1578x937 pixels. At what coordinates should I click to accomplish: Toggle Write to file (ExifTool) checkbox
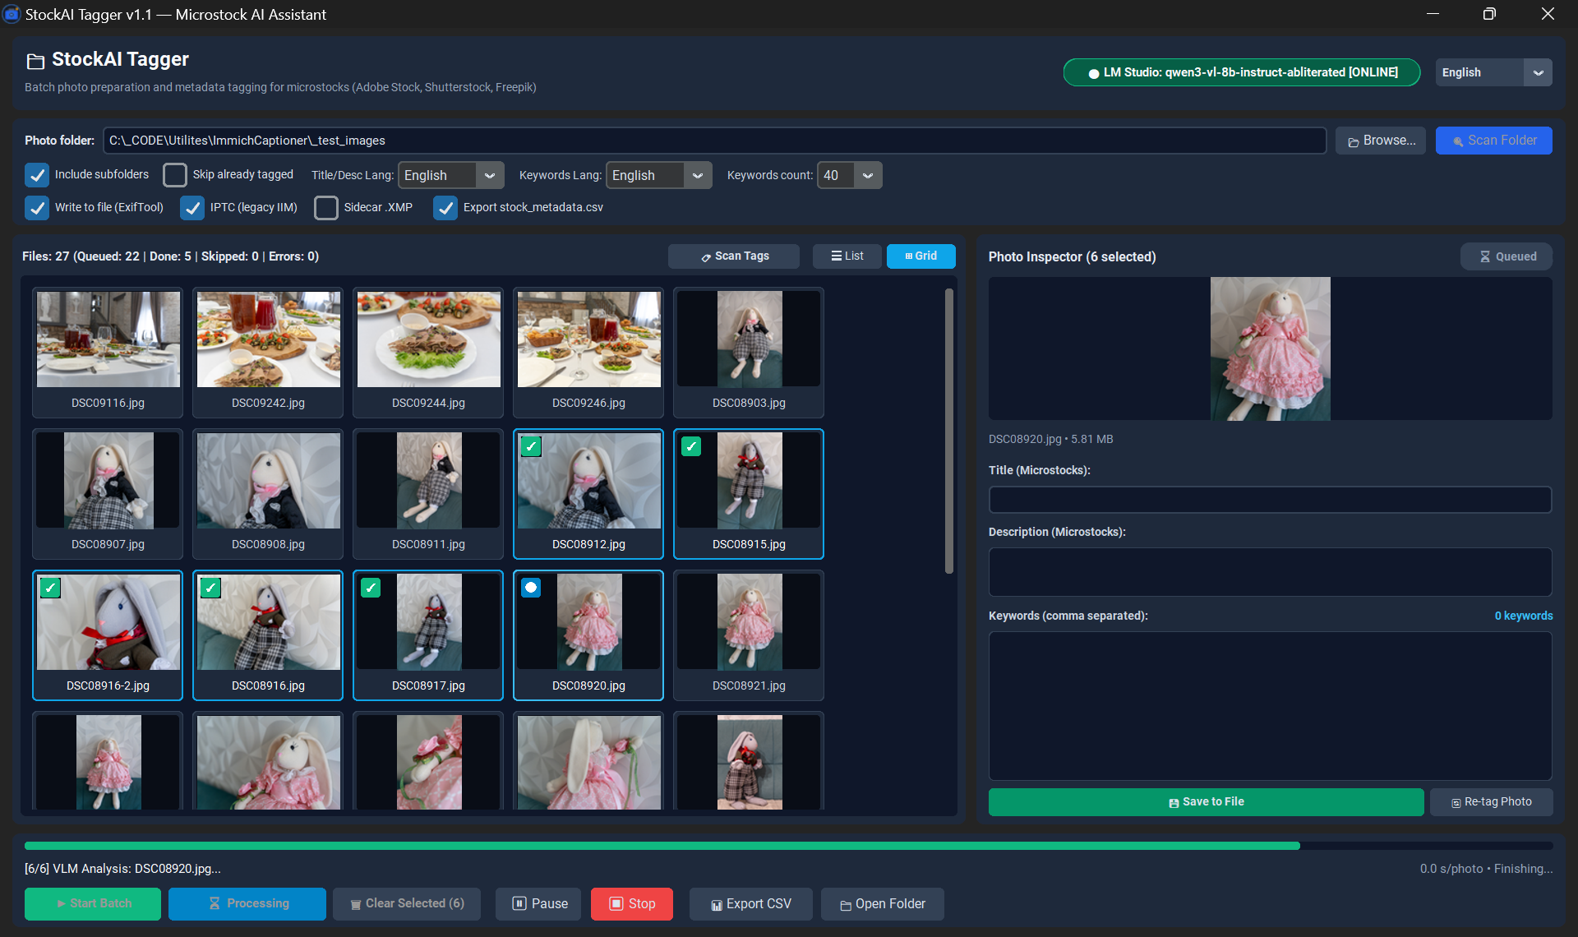point(37,208)
